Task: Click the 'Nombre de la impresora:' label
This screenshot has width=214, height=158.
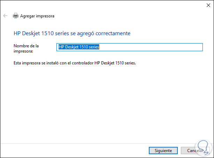Action: [x=26, y=48]
